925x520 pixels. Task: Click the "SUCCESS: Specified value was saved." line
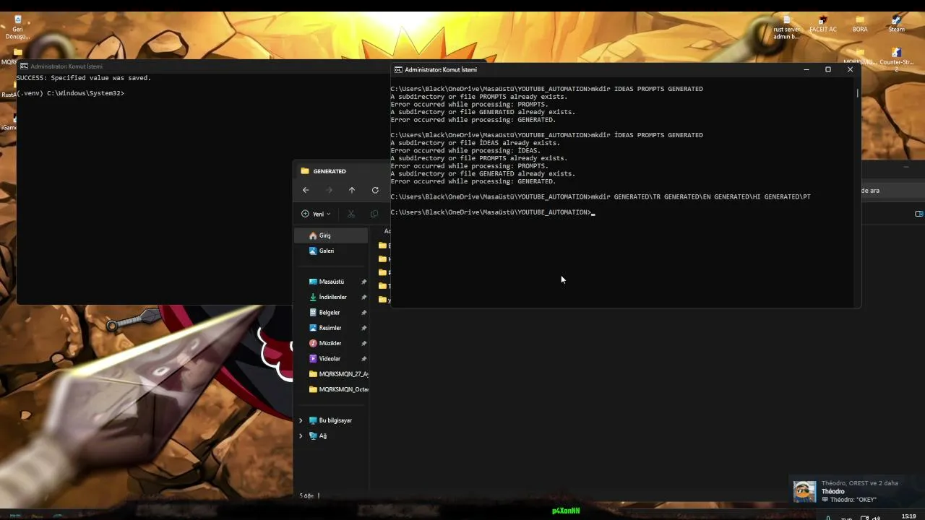pyautogui.click(x=84, y=77)
